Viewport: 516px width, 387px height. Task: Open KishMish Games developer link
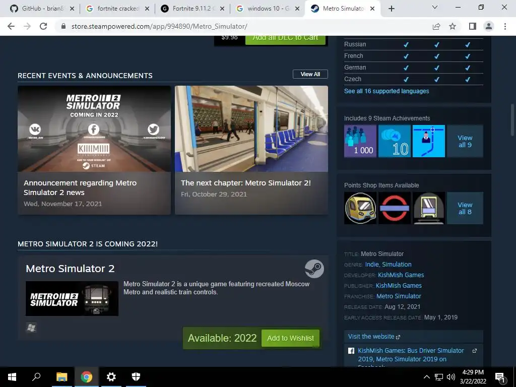coord(401,275)
